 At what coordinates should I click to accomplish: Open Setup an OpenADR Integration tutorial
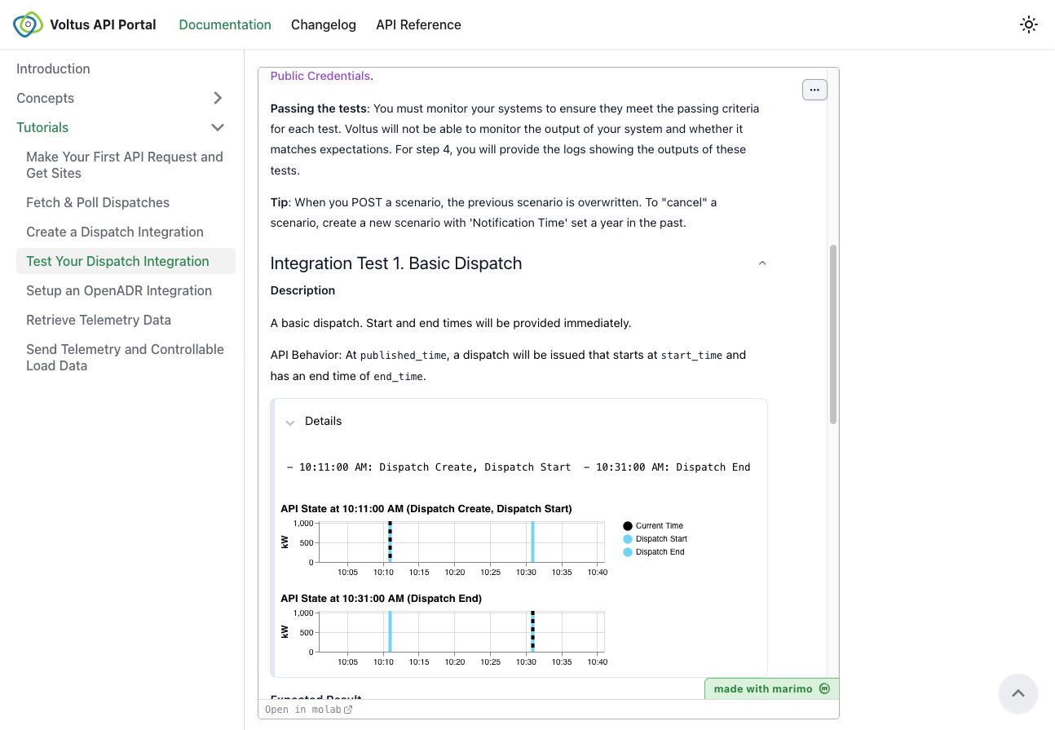(x=119, y=290)
